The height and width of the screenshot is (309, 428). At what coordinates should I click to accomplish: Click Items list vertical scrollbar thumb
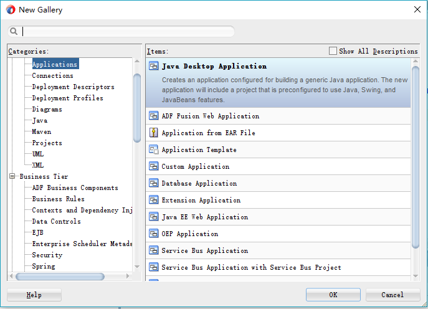click(416, 157)
